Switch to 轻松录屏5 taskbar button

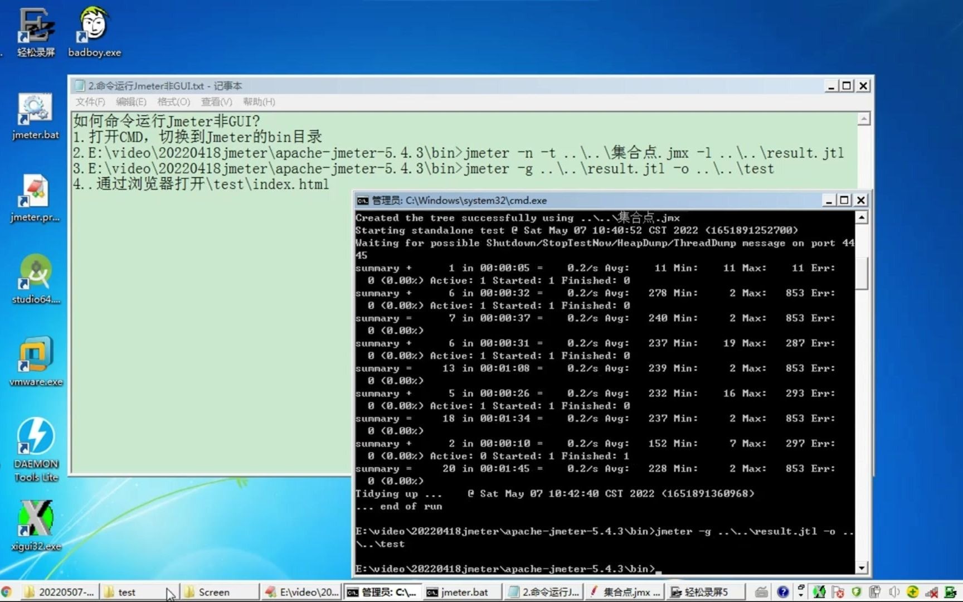pos(706,592)
